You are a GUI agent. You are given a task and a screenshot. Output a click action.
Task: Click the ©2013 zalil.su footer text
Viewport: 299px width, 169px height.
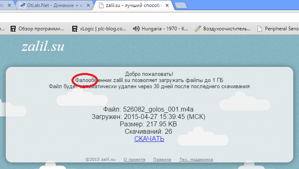click(x=101, y=160)
